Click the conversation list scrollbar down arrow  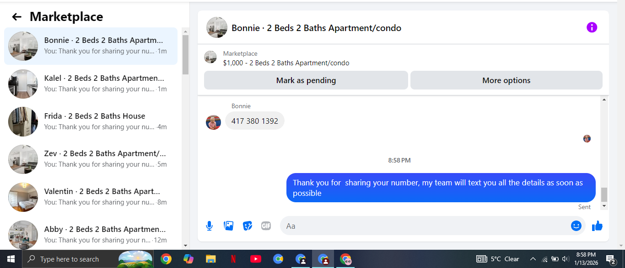click(x=185, y=246)
